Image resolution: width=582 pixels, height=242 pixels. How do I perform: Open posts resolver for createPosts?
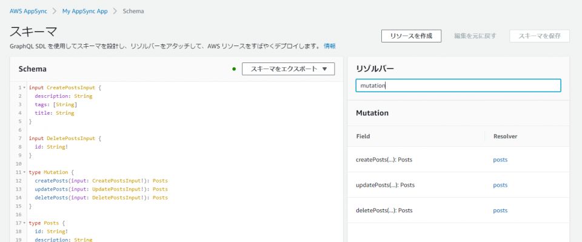[500, 160]
